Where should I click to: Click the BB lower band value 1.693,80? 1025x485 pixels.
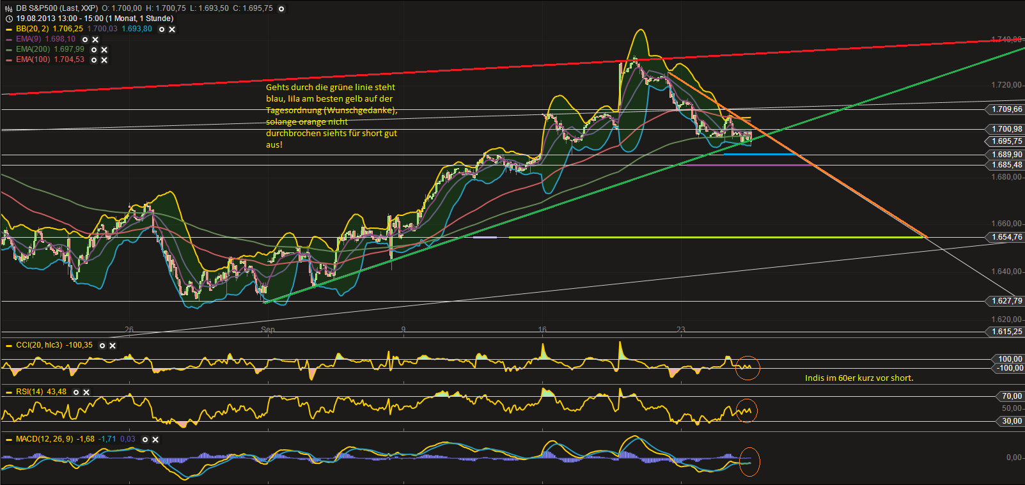click(x=137, y=29)
